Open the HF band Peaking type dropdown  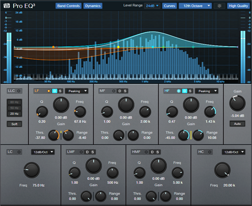pyautogui.click(x=207, y=91)
